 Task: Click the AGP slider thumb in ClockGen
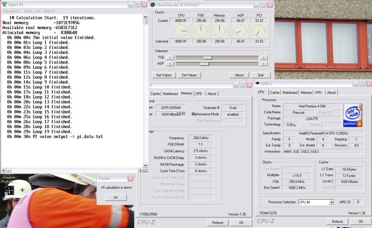click(204, 64)
